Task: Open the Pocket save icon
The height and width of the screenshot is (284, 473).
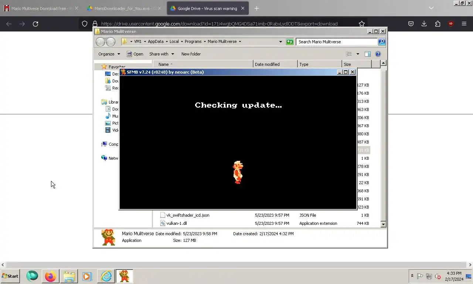Action: tap(411, 24)
